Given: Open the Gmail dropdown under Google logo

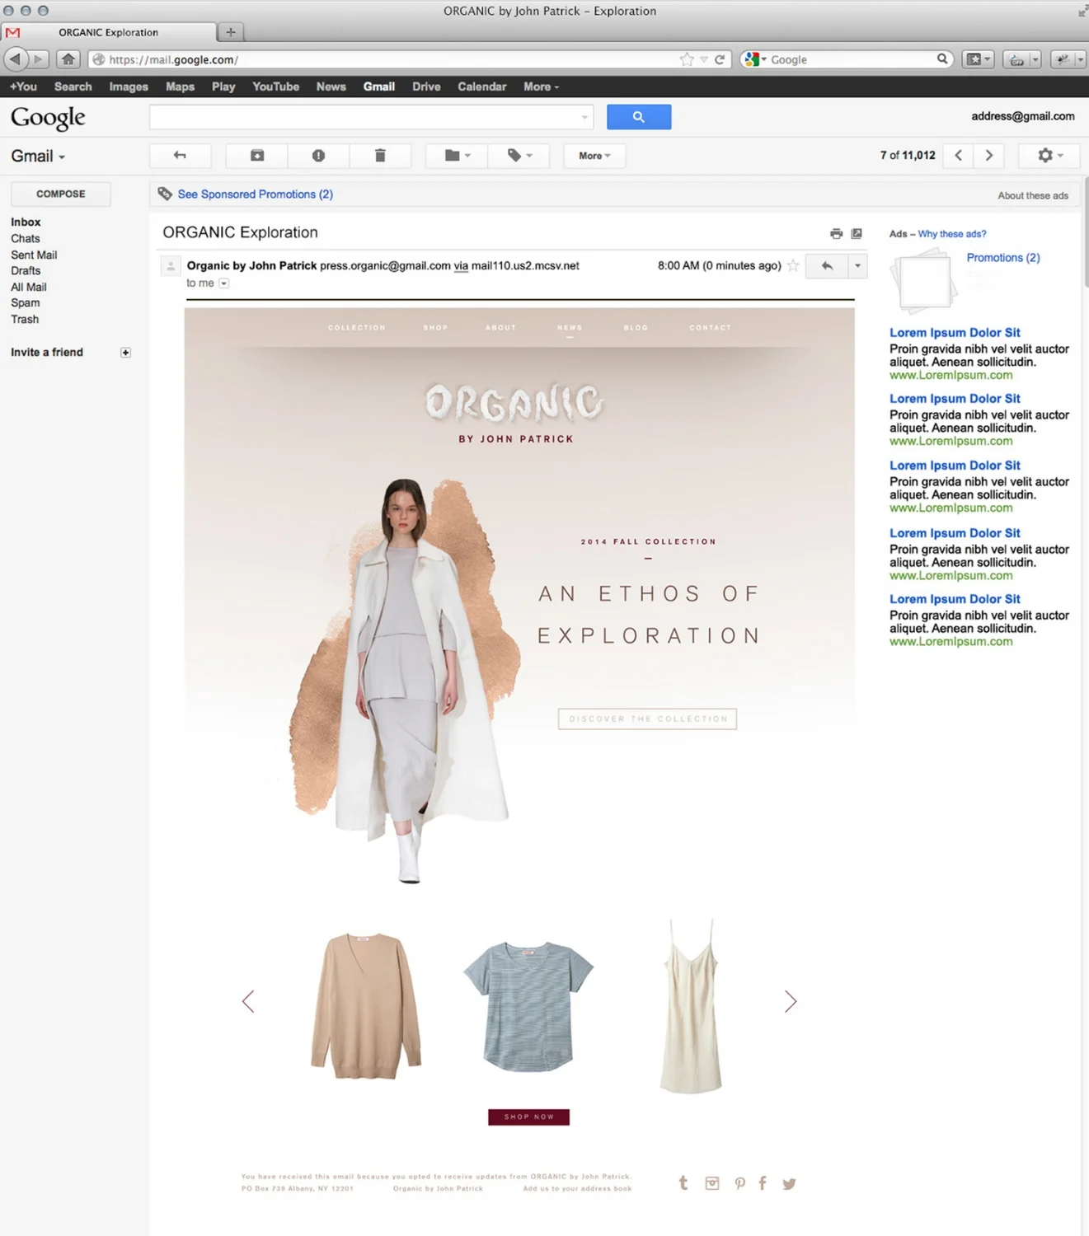Looking at the screenshot, I should point(38,157).
